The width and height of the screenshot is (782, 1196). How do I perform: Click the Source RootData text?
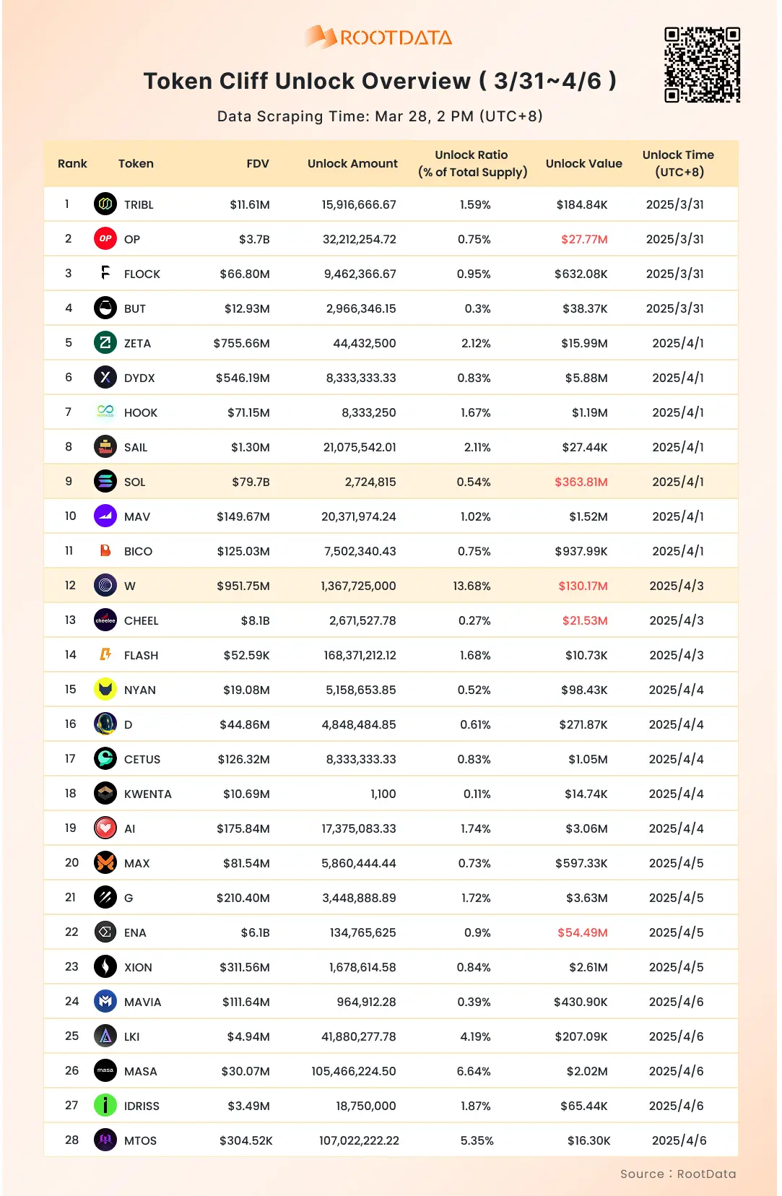pos(678,1174)
